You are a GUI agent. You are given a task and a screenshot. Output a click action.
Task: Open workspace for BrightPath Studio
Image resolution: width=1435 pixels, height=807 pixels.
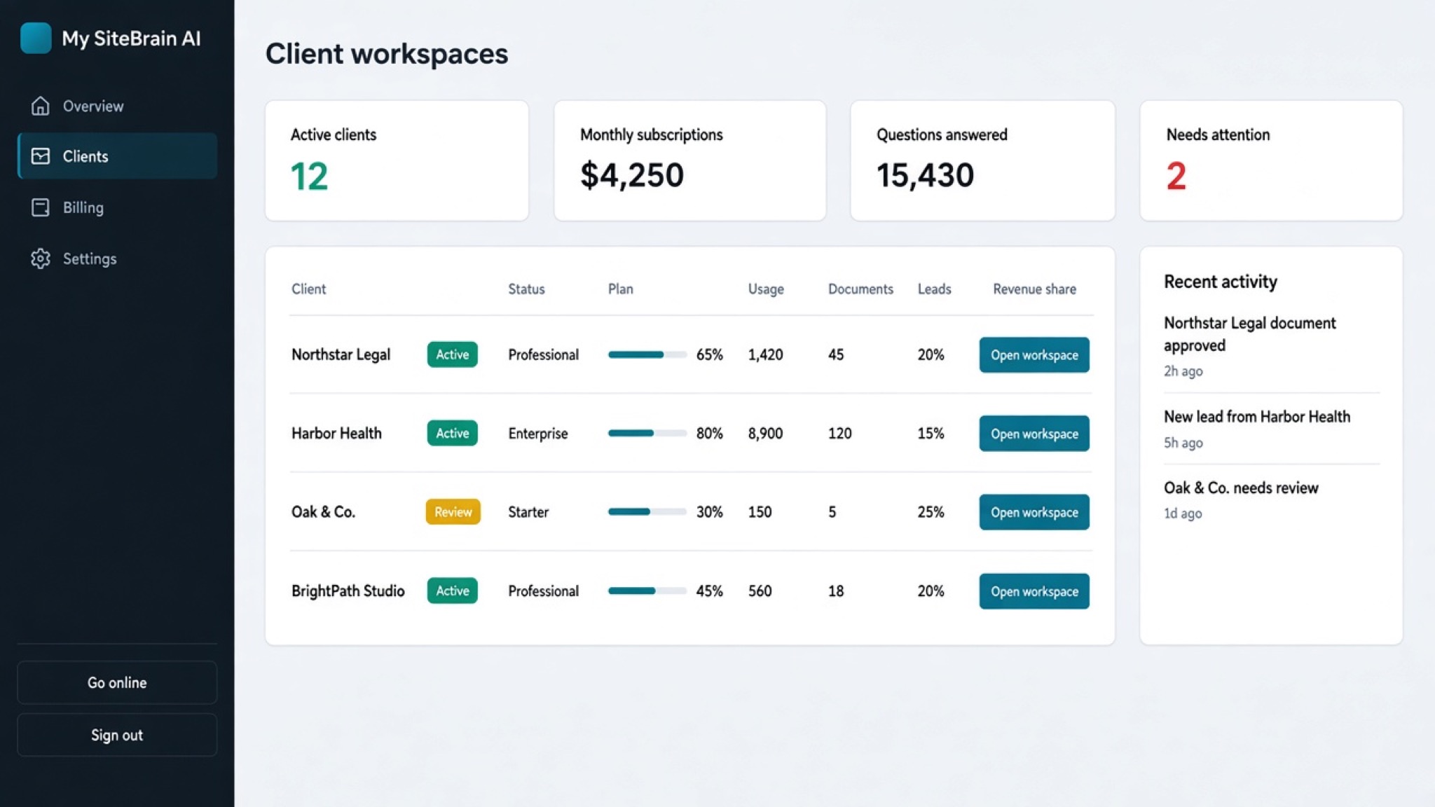(1034, 591)
